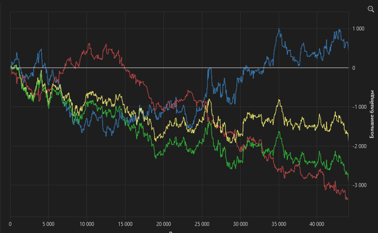The width and height of the screenshot is (378, 233).
Task: Click the y-axis label -1 000
Action: 359,107
